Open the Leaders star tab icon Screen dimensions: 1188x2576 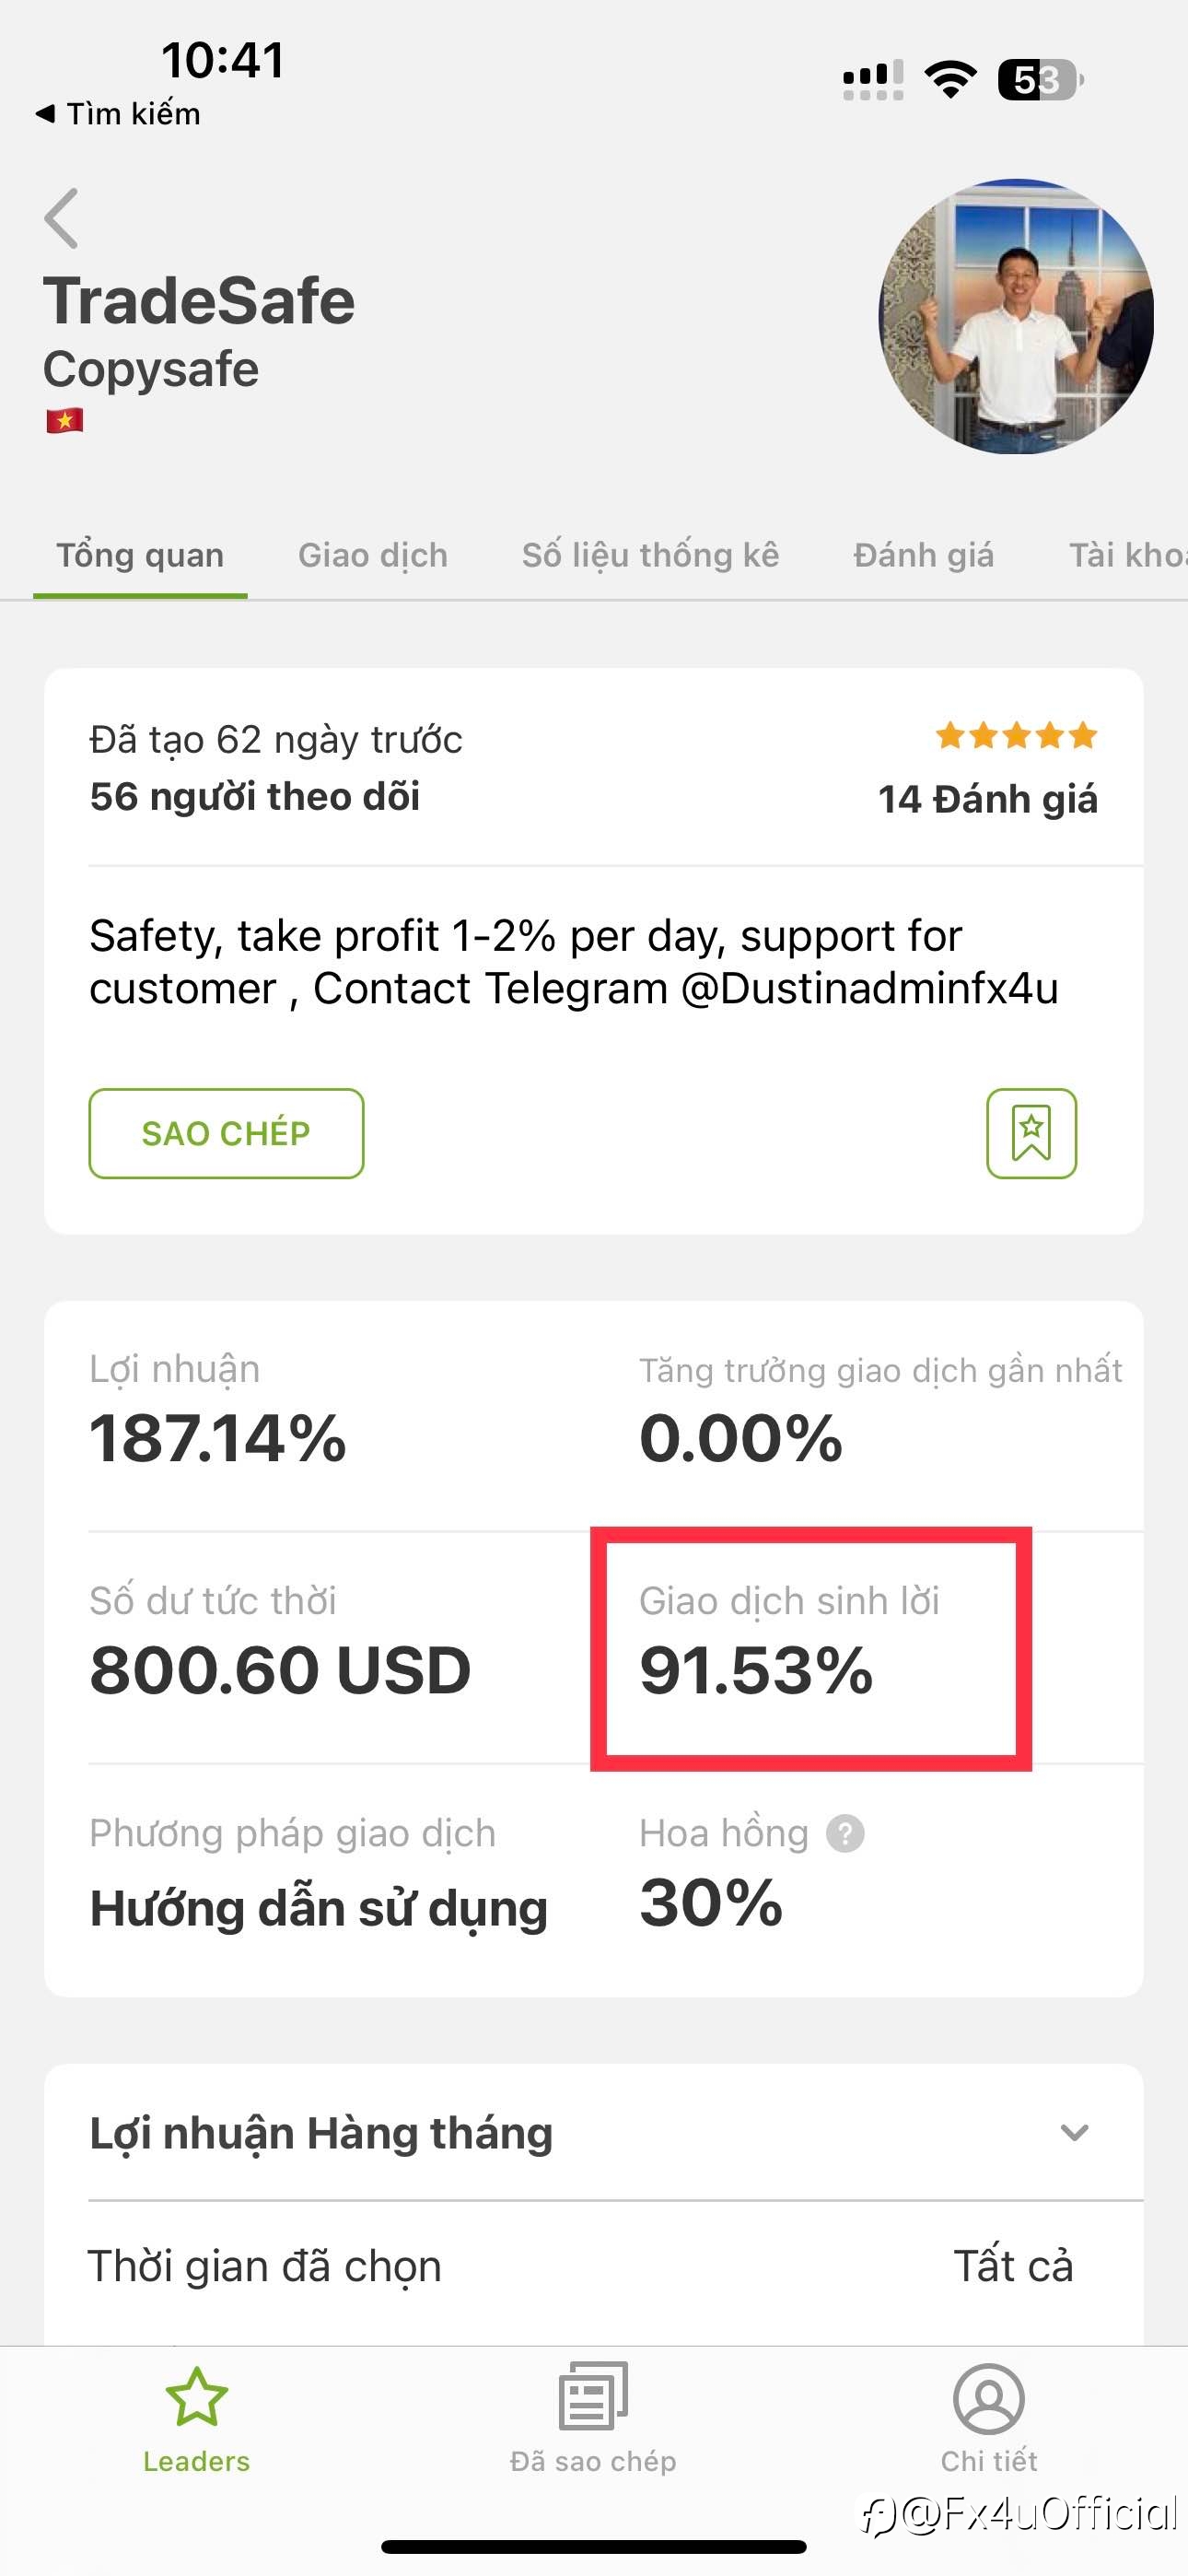pyautogui.click(x=196, y=2397)
